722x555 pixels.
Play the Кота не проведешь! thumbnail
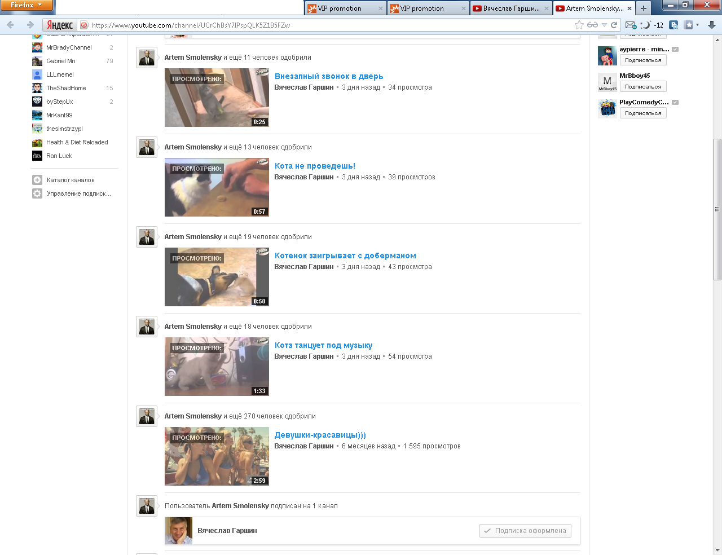coord(217,187)
